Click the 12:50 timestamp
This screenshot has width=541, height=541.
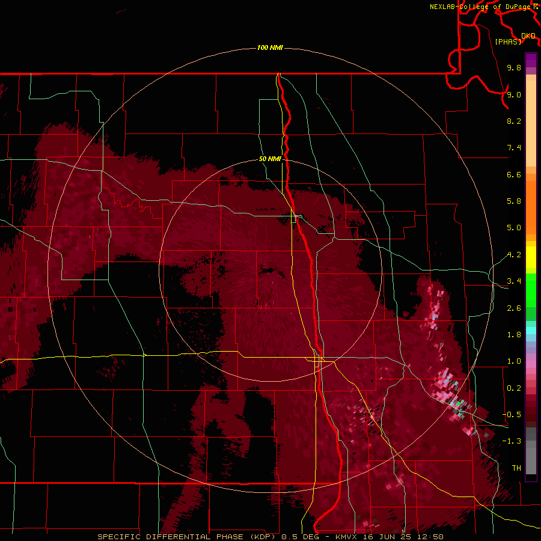(430, 537)
